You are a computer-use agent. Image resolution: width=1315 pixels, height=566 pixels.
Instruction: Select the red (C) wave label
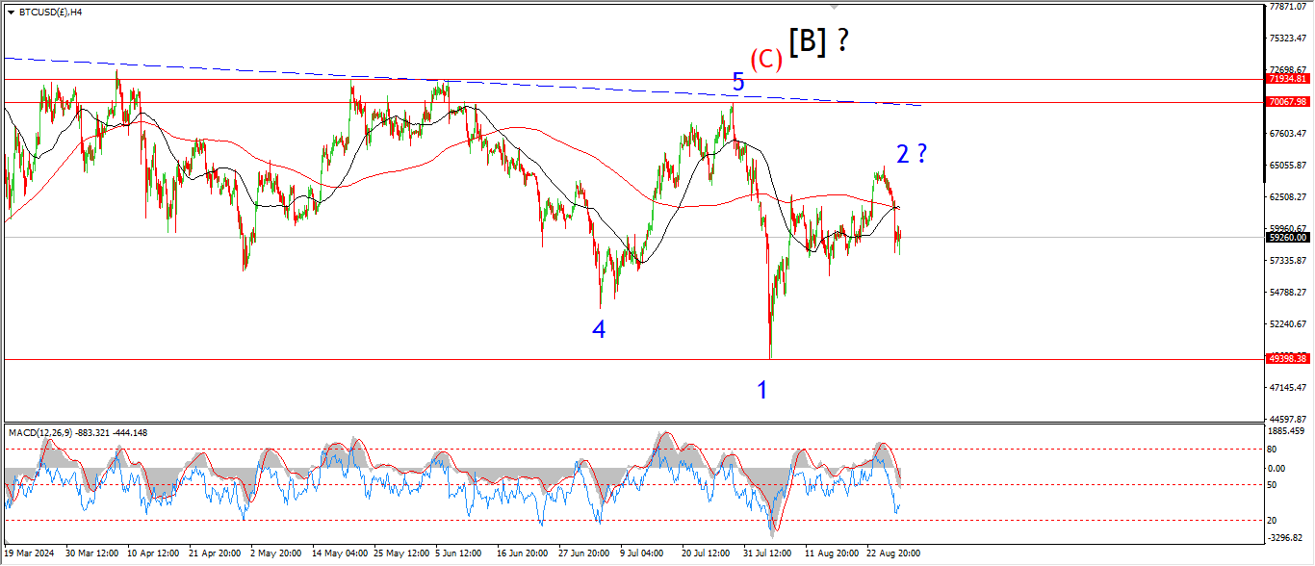766,59
